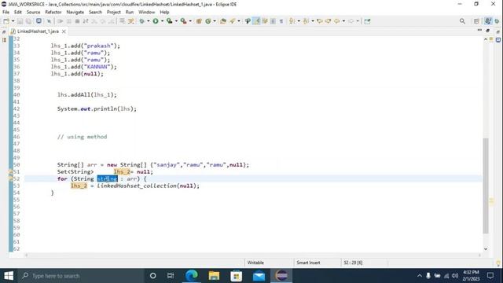Maximize the editor area

click(x=488, y=31)
